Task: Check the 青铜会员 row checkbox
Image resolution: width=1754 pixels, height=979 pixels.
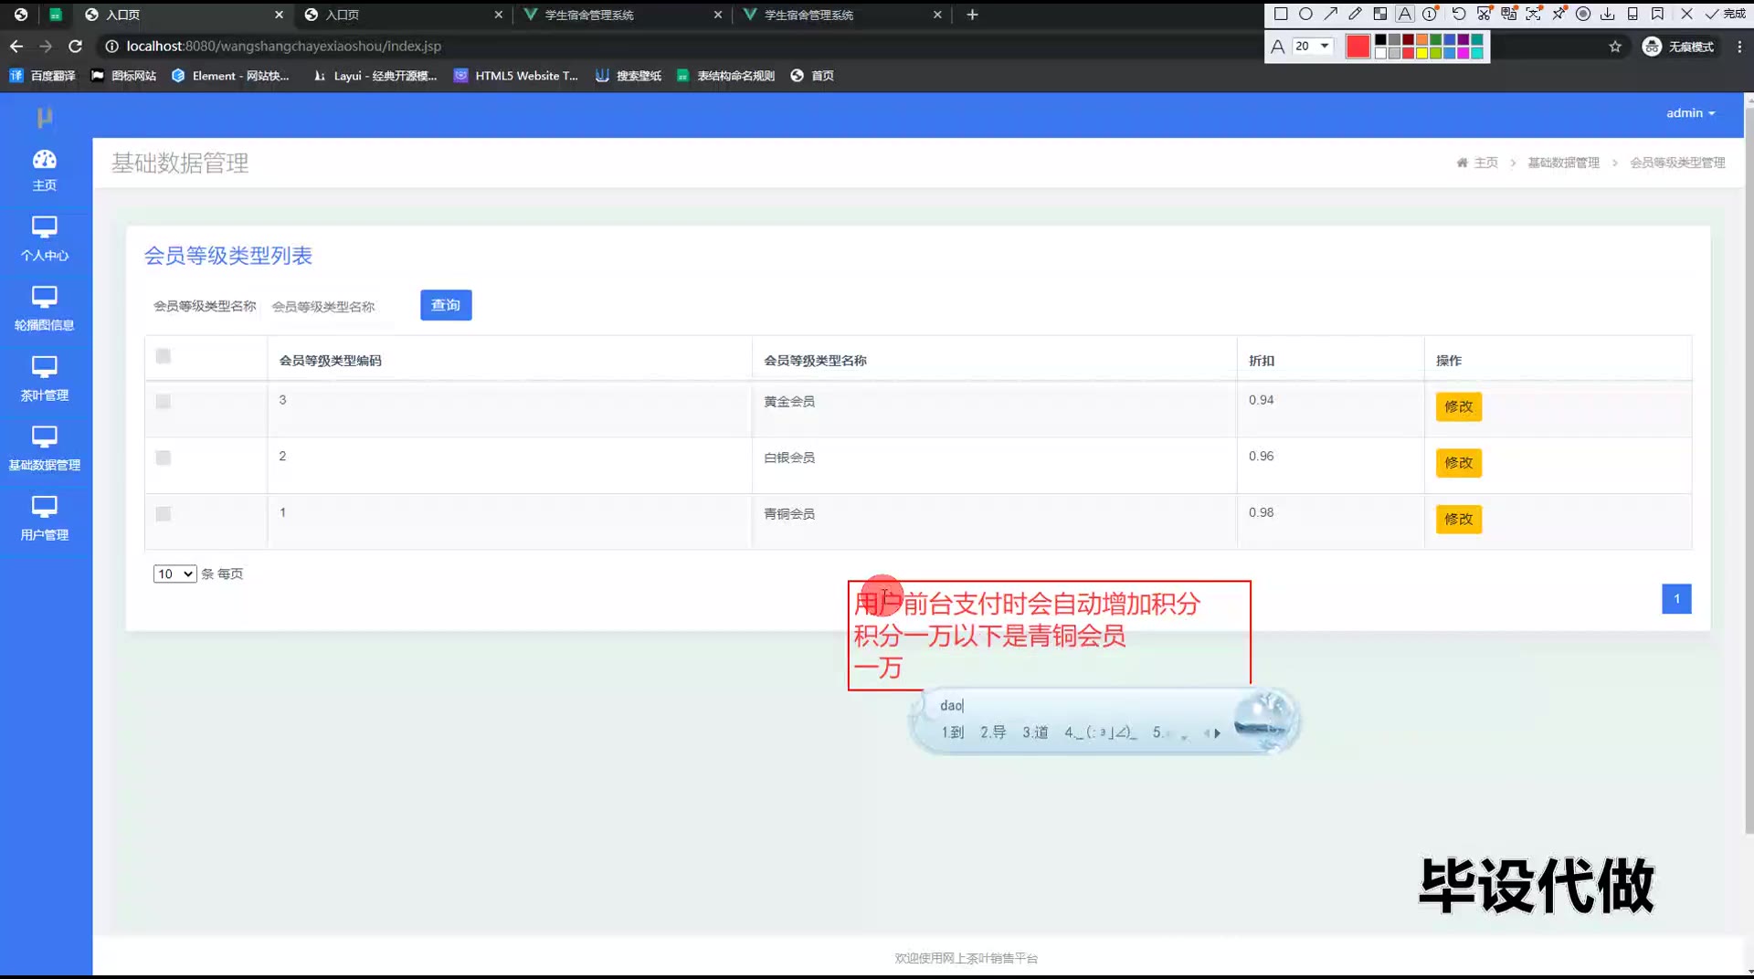Action: click(x=164, y=514)
